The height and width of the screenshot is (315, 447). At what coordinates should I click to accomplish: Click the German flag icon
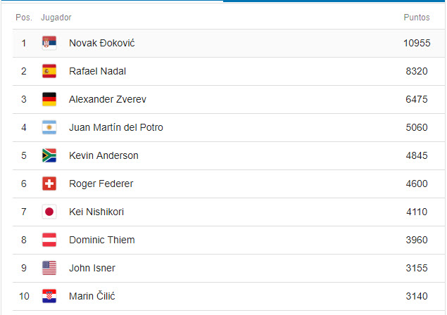[49, 99]
